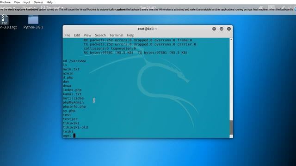Open the VirtualBox Devices menu
Viewport: 296px width, 166px height.
pos(38,2)
